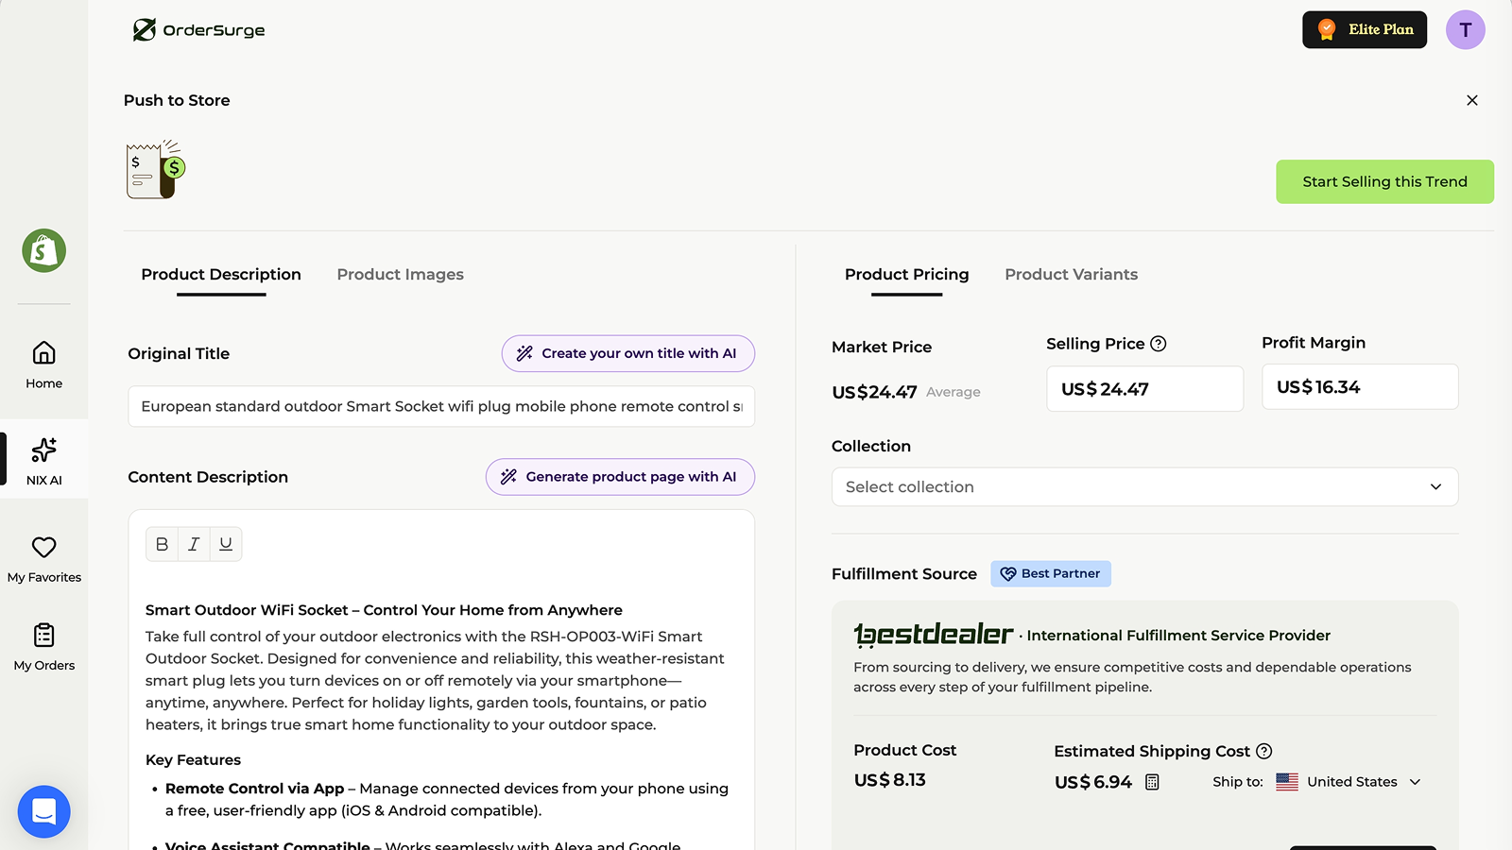This screenshot has height=850, width=1512.
Task: Switch to the Product Images tab
Action: coord(400,275)
